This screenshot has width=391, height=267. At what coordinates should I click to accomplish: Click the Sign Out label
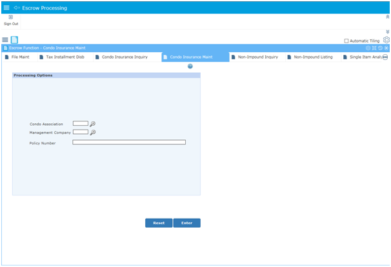click(x=11, y=24)
